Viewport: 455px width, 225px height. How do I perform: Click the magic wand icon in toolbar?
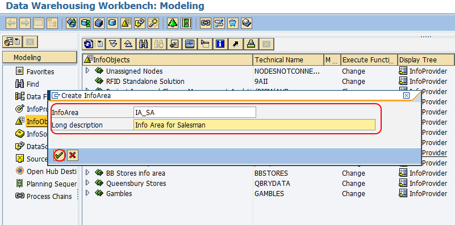pyautogui.click(x=153, y=23)
